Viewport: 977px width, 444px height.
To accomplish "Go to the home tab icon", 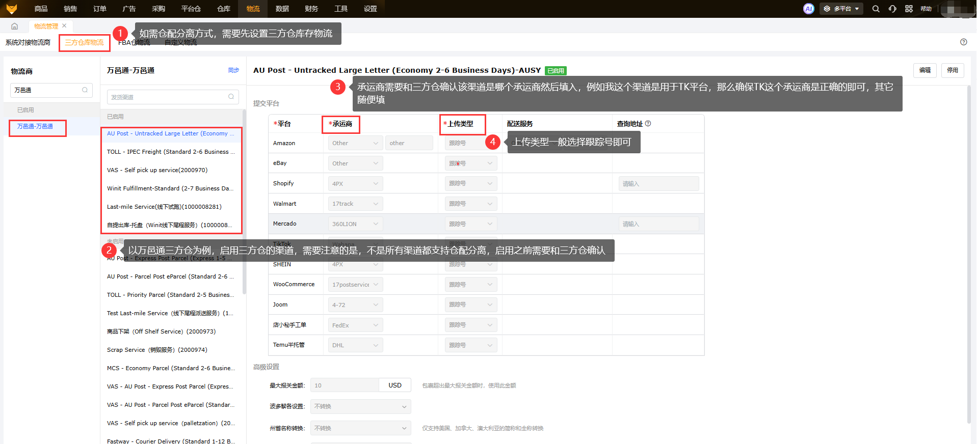I will click(14, 26).
